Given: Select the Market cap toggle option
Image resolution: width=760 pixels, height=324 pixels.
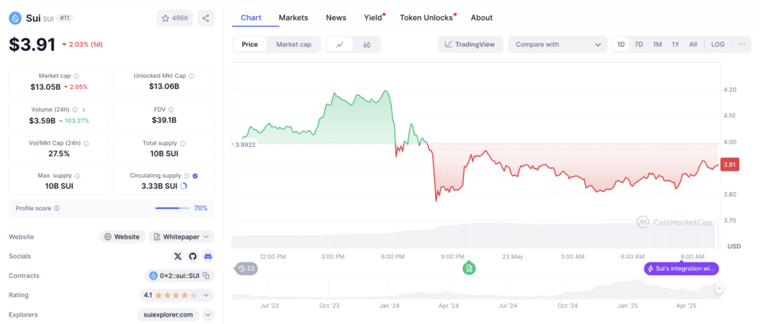Looking at the screenshot, I should (294, 44).
